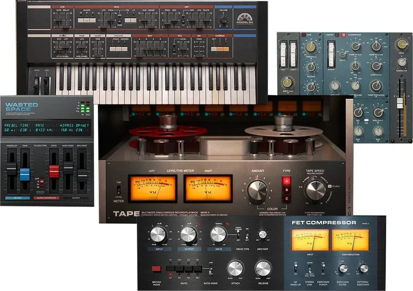Click the Predelay slider in Wasted Space
413x291 pixels.
click(11, 169)
